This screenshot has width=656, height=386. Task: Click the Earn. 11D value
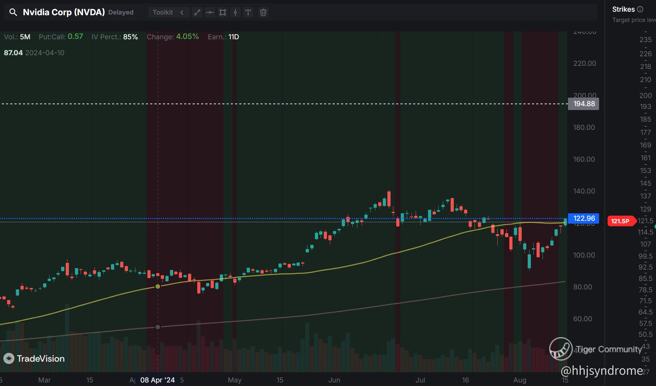(234, 37)
